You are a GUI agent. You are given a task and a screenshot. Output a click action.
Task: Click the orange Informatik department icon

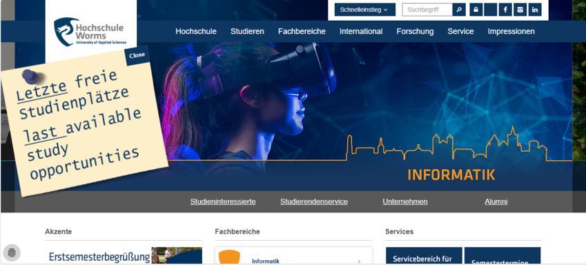(229, 257)
